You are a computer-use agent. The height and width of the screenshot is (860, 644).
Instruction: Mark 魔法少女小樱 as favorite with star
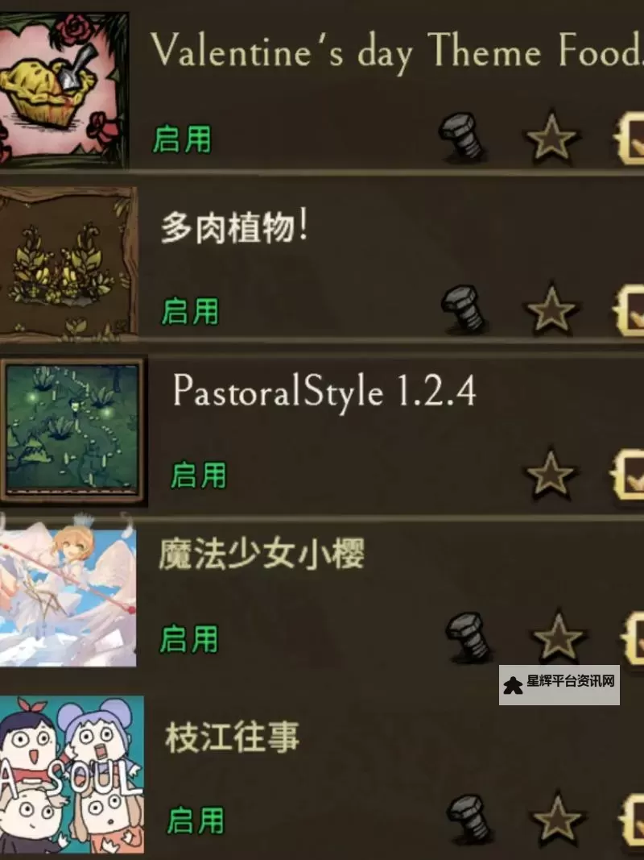(x=558, y=637)
